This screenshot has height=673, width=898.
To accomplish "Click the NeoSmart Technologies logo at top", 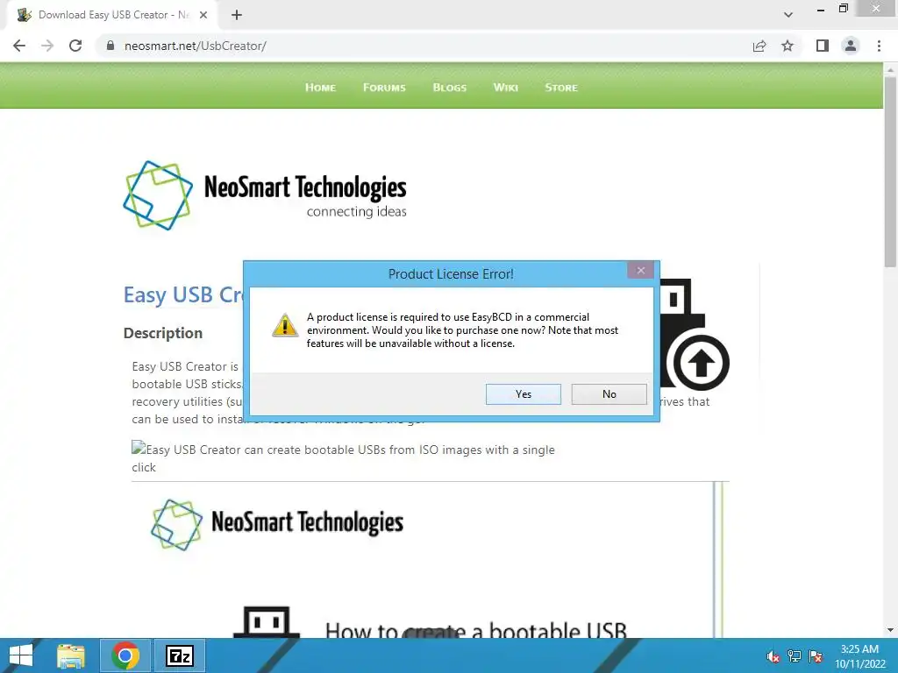I will tap(265, 195).
